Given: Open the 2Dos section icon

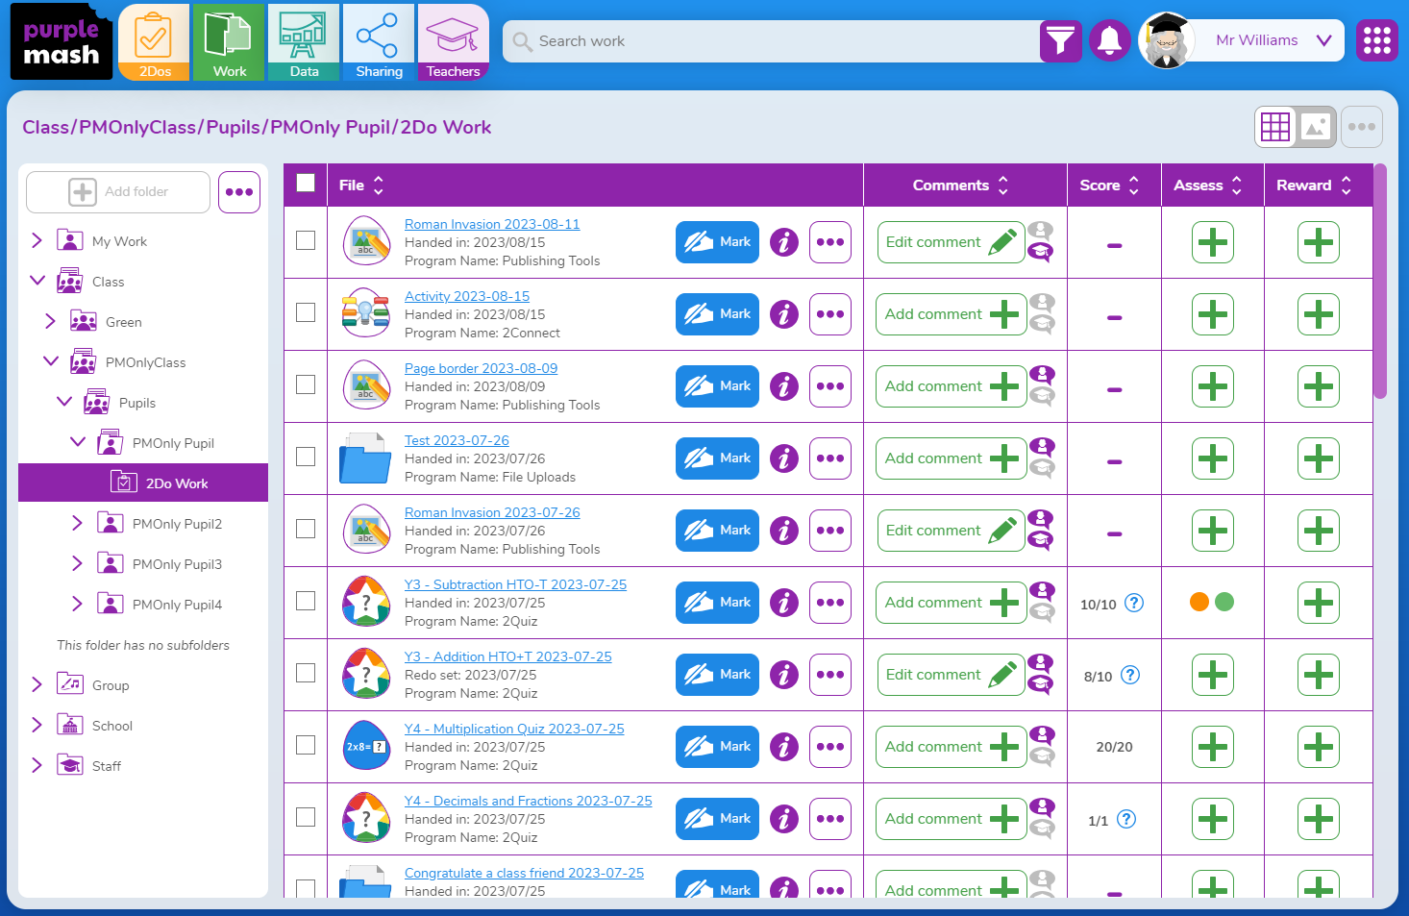Looking at the screenshot, I should click(154, 43).
